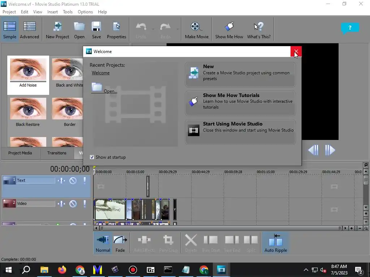Click the marker flag icon above timeline scrollbar

coord(366,165)
